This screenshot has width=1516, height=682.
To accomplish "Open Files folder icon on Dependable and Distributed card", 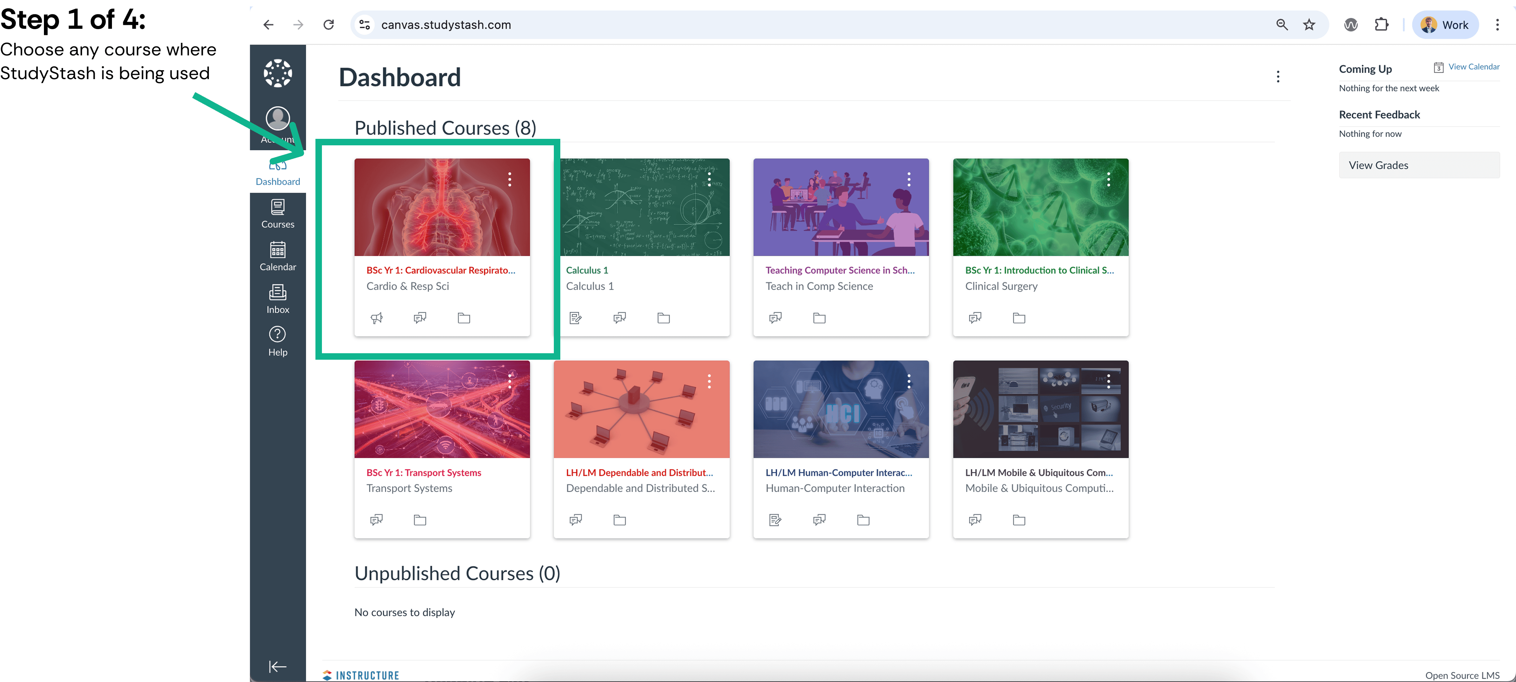I will (x=620, y=520).
